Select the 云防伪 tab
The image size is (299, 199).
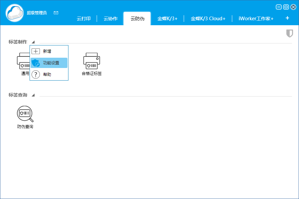click(137, 19)
